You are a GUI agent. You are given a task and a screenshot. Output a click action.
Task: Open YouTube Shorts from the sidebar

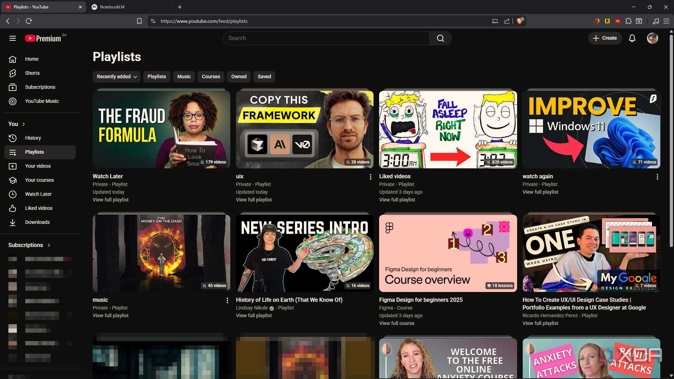point(32,73)
